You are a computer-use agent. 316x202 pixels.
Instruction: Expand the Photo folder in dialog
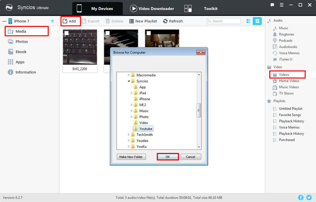point(132,117)
